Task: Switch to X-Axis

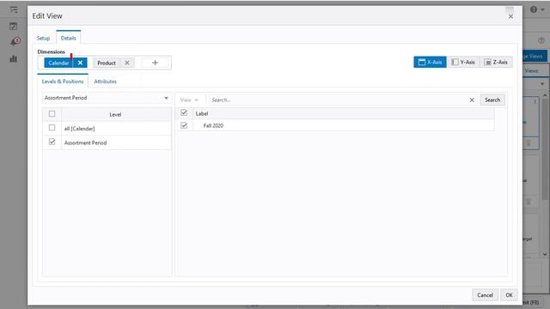Action: click(x=430, y=62)
